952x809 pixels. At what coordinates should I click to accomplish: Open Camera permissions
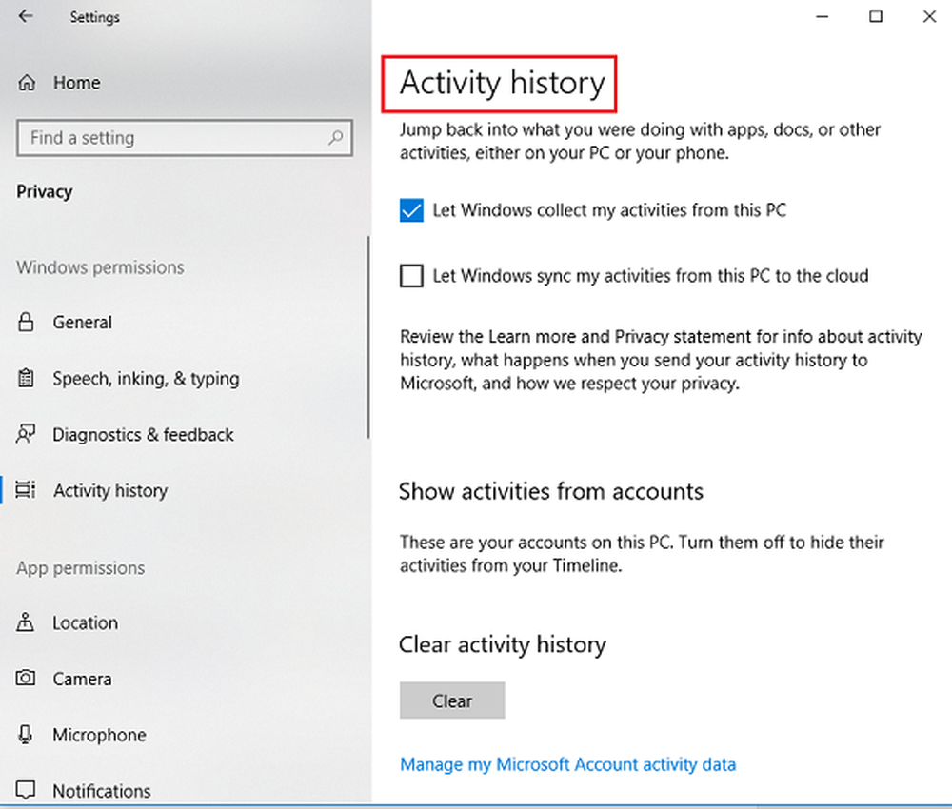point(82,679)
